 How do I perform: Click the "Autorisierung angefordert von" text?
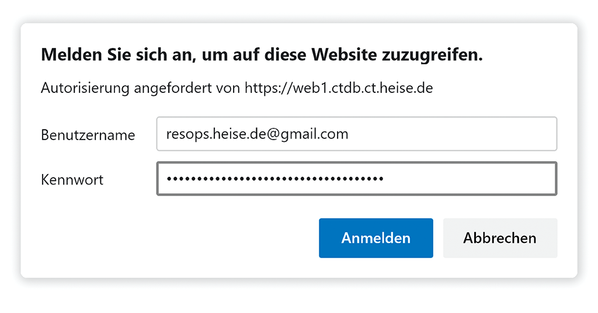point(141,88)
